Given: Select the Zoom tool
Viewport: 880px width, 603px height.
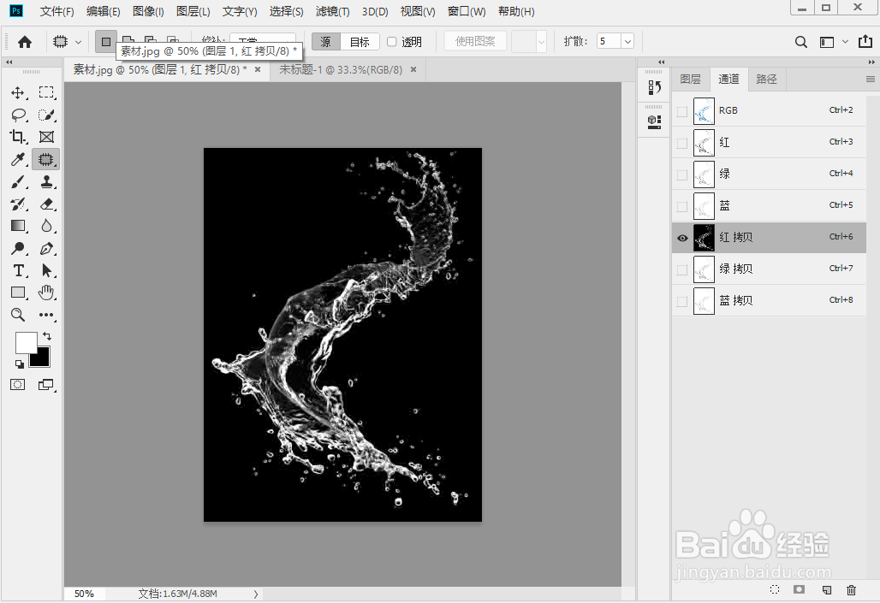Looking at the screenshot, I should pos(18,315).
